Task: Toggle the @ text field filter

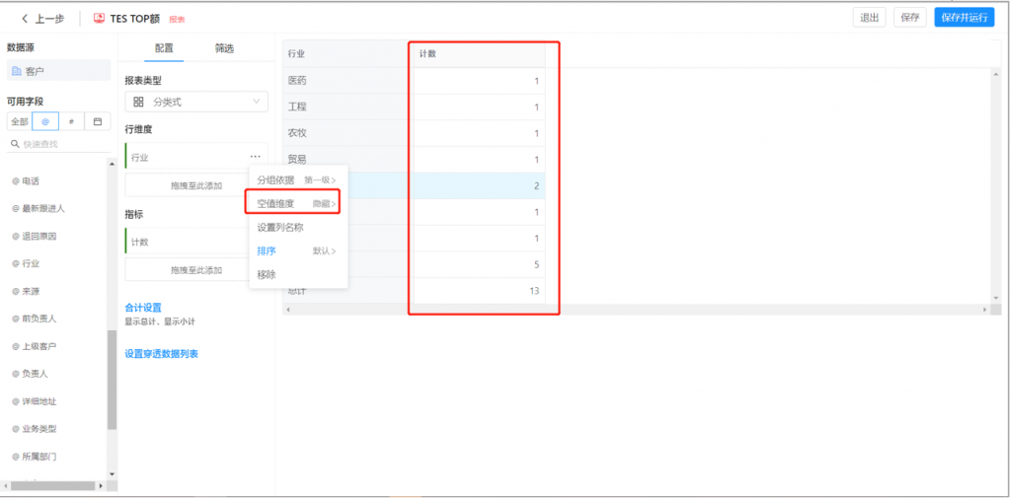Action: [x=45, y=121]
